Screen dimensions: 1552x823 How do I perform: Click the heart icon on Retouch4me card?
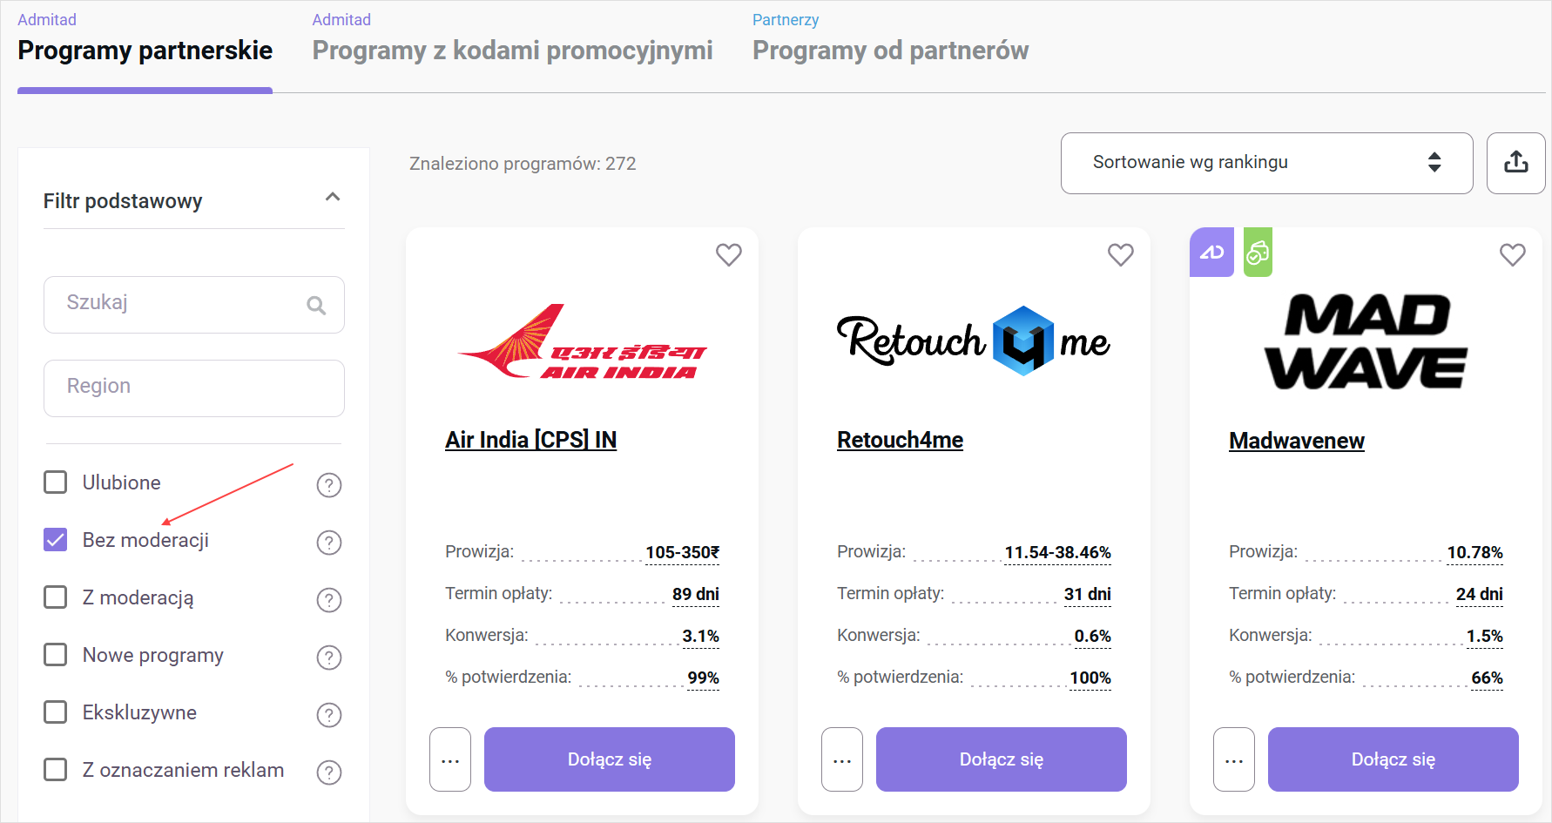[x=1120, y=254]
